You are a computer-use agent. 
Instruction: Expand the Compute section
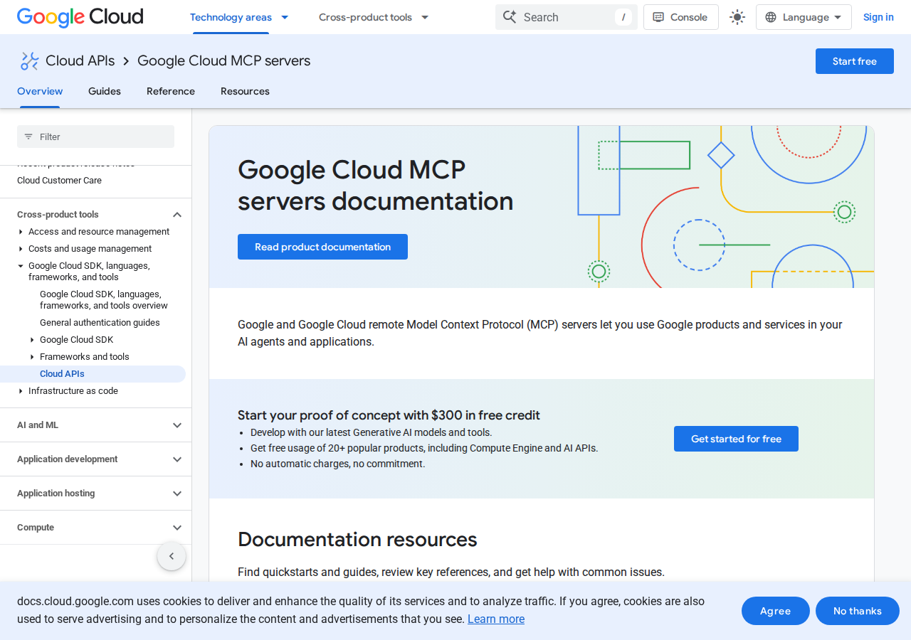(x=177, y=528)
